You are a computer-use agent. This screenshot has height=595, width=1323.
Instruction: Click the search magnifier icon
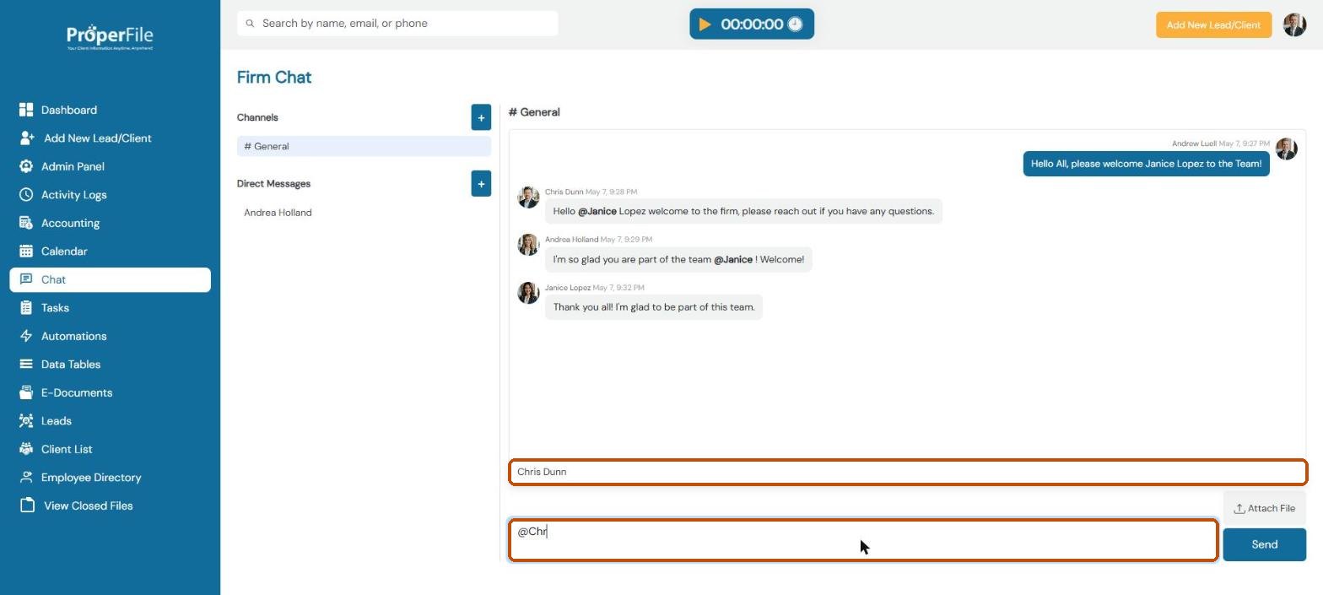(250, 24)
